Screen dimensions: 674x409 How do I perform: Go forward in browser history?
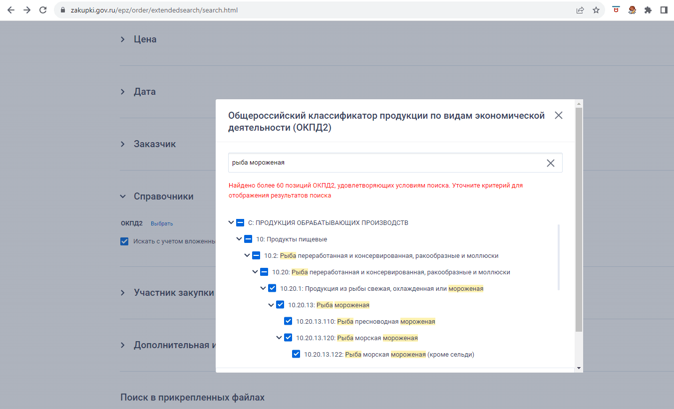pos(27,10)
